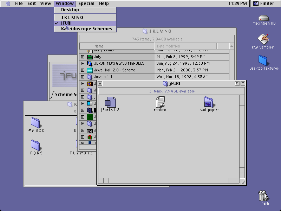Click the date Wed, Mar 18, 1998, 4:33 AM
This screenshot has height=211, width=281.
click(182, 77)
